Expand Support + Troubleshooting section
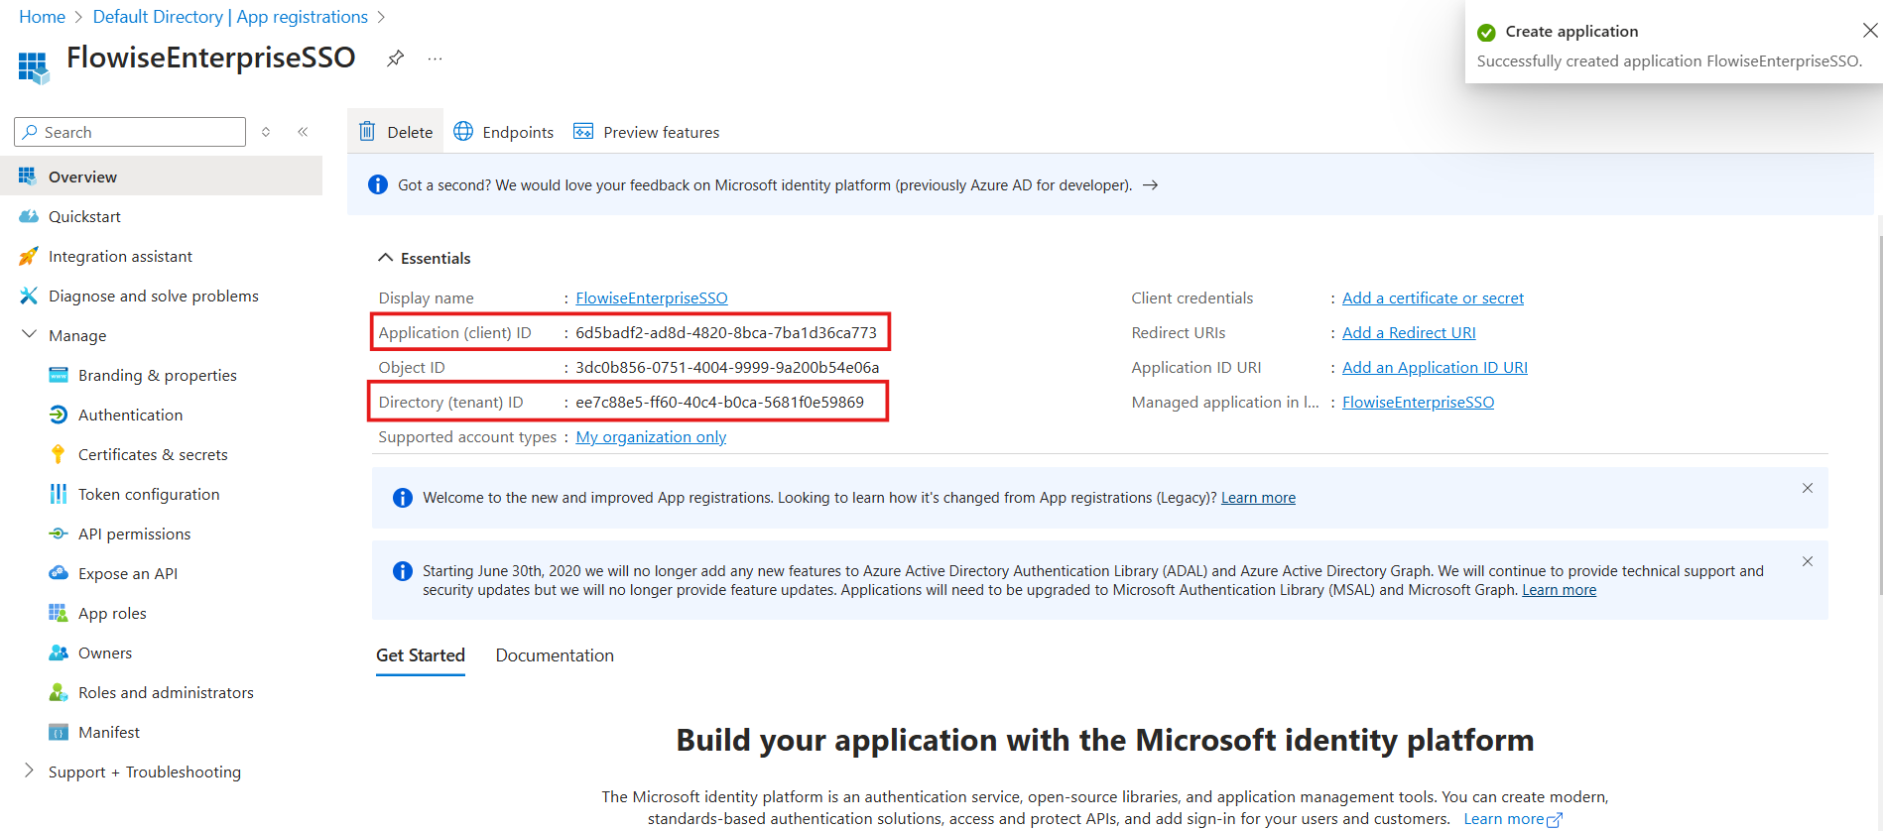 point(29,771)
